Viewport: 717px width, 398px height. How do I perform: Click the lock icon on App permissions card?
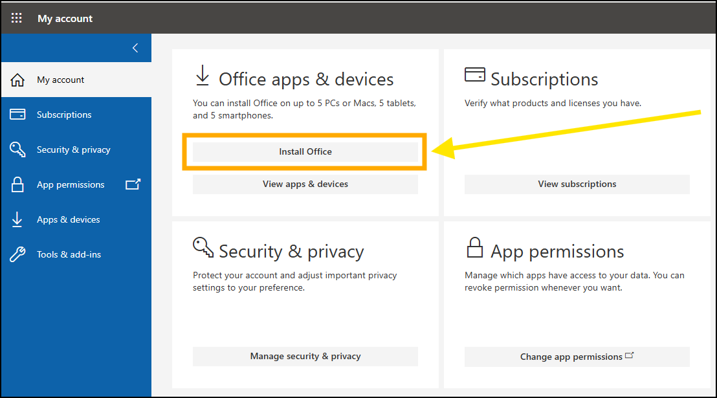(475, 246)
